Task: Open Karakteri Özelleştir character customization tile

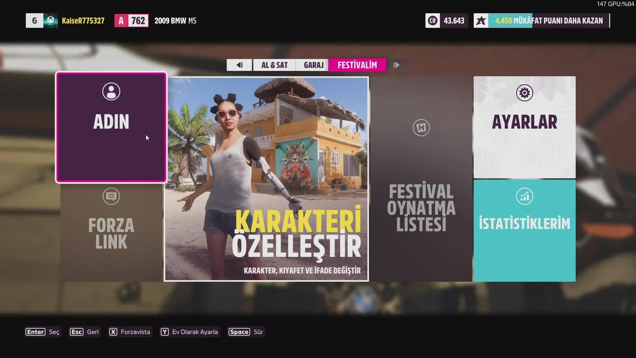Action: point(266,179)
